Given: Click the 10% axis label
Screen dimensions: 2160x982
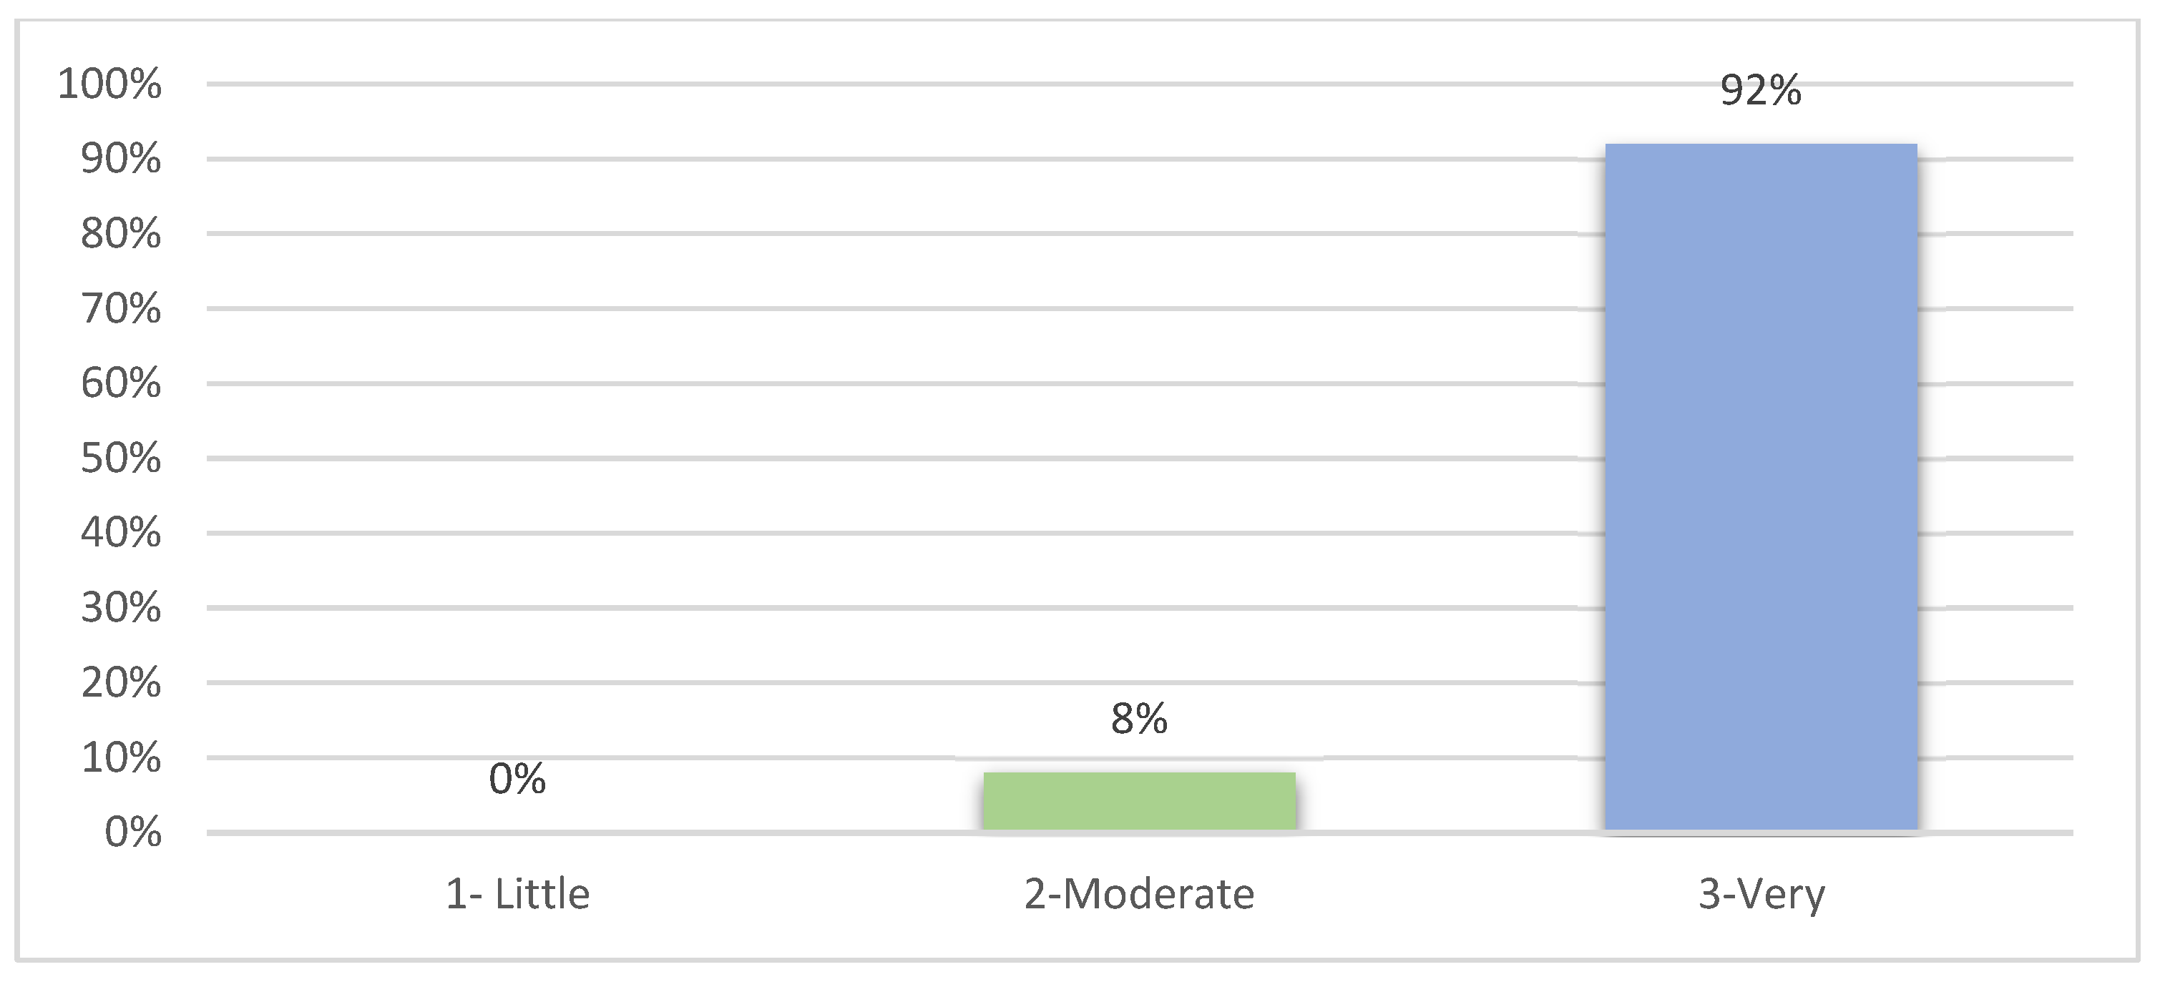Looking at the screenshot, I should (x=121, y=757).
